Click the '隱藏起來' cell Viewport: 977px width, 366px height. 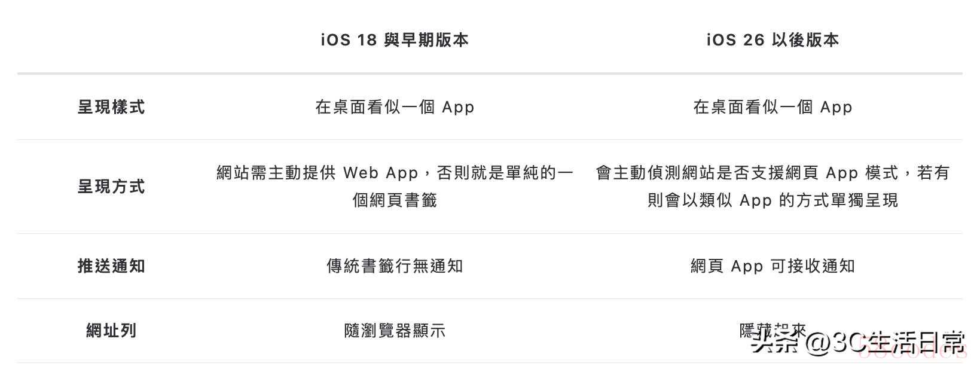(773, 331)
